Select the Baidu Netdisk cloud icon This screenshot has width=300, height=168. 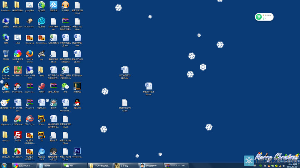point(53,5)
